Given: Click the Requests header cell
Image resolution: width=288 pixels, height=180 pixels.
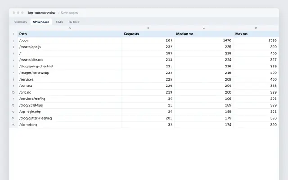Looking at the screenshot, I should (x=148, y=34).
